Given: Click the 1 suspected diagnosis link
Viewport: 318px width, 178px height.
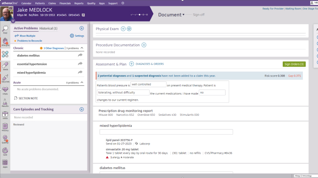Looking at the screenshot, I should click(146, 76).
